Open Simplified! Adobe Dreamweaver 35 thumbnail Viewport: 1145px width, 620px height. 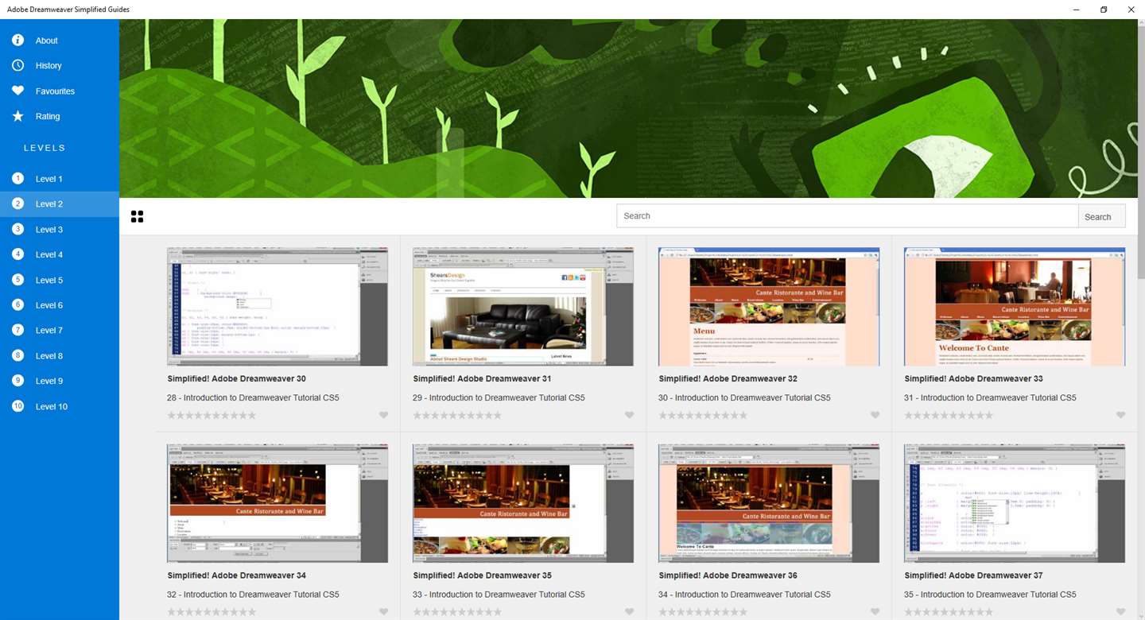pyautogui.click(x=523, y=504)
